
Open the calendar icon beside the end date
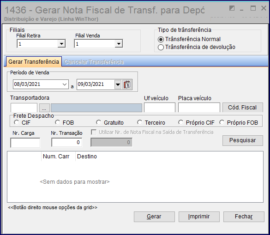(x=127, y=84)
